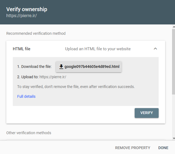Click the scrollbar up arrow
Viewport: 175px width, 154px height.
[x=173, y=27]
